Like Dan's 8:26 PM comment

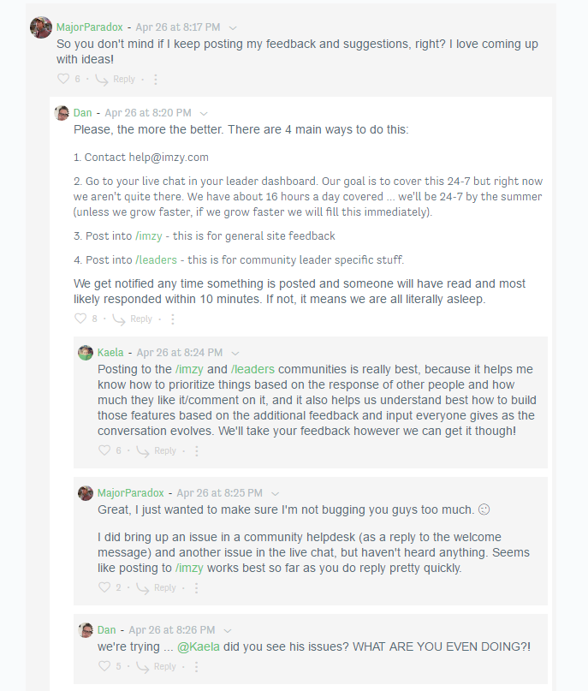pyautogui.click(x=104, y=666)
